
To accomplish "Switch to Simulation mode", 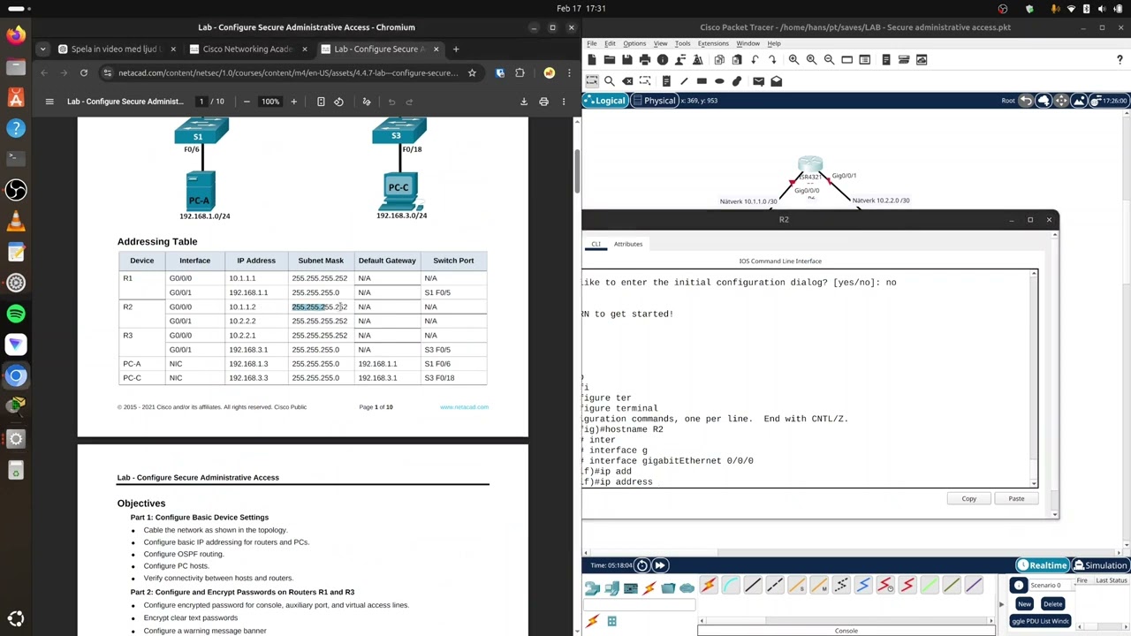I will [1100, 565].
